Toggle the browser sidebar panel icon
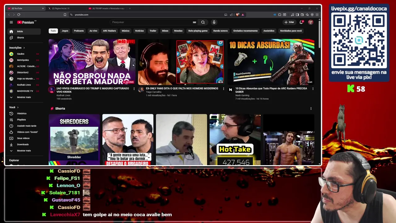 coord(297,15)
